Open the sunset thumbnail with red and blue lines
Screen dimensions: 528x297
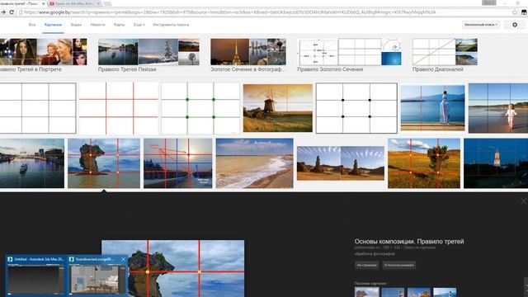[x=178, y=163]
